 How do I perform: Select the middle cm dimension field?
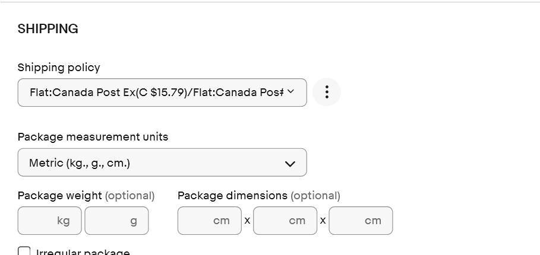tap(285, 221)
